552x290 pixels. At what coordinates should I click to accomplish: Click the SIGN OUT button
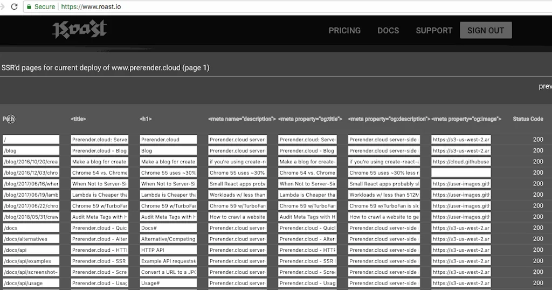coord(486,30)
